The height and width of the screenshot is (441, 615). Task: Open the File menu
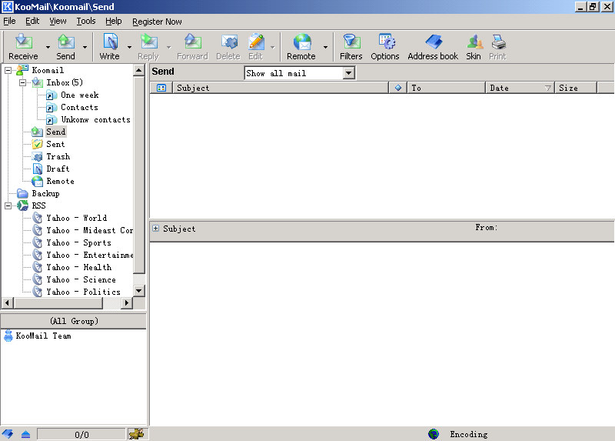point(9,22)
